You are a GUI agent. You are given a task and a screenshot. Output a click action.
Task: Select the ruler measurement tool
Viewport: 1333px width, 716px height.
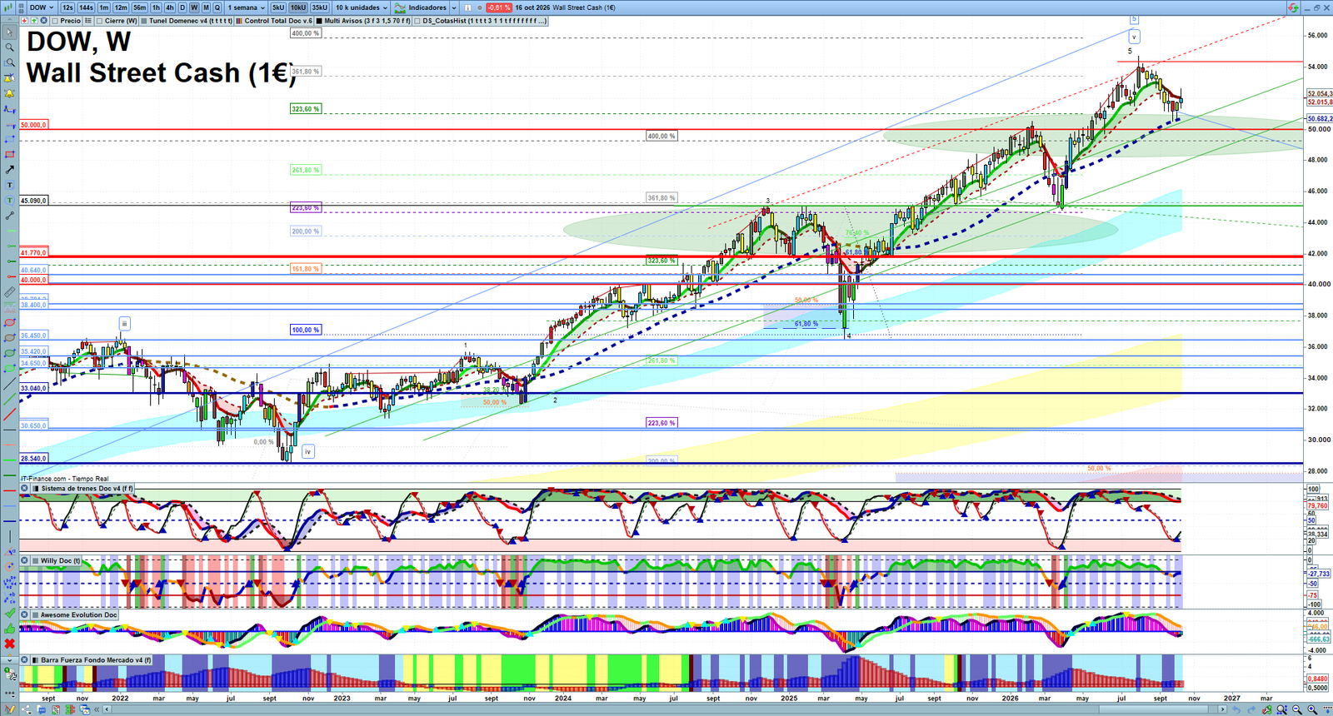click(x=9, y=291)
